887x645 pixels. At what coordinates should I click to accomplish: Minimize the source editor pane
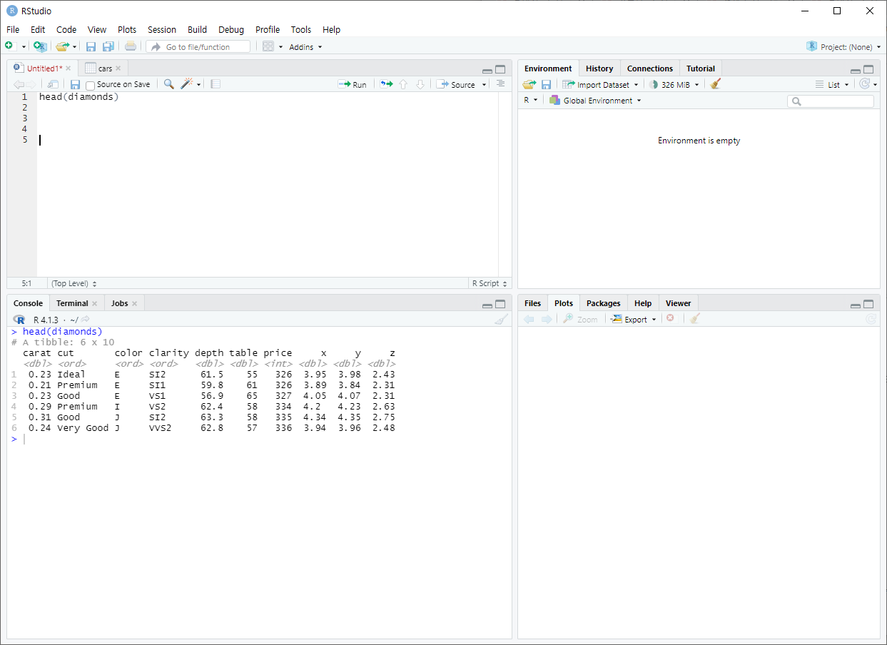(x=487, y=70)
